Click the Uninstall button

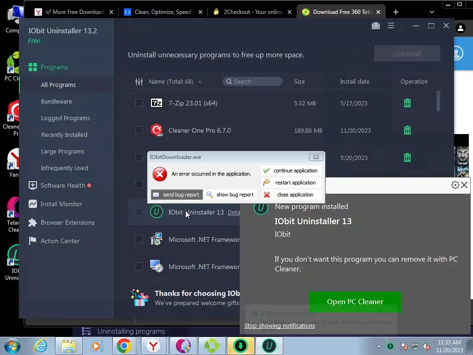point(407,54)
